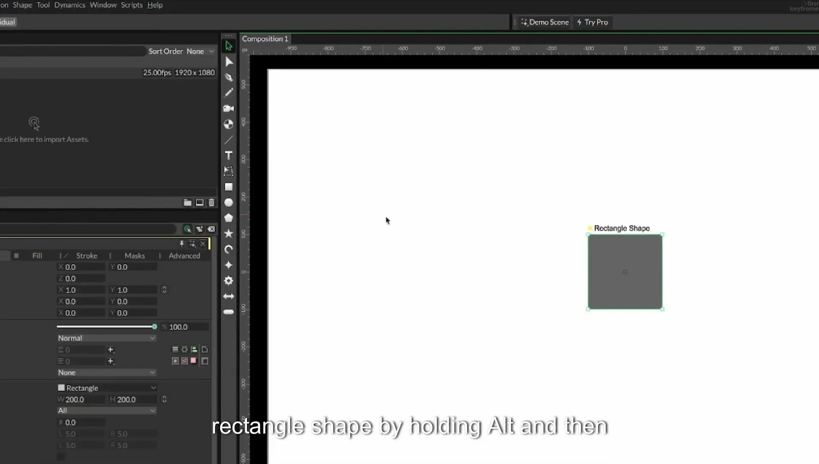Open the Scripts menu
This screenshot has height=464, width=819.
point(131,5)
